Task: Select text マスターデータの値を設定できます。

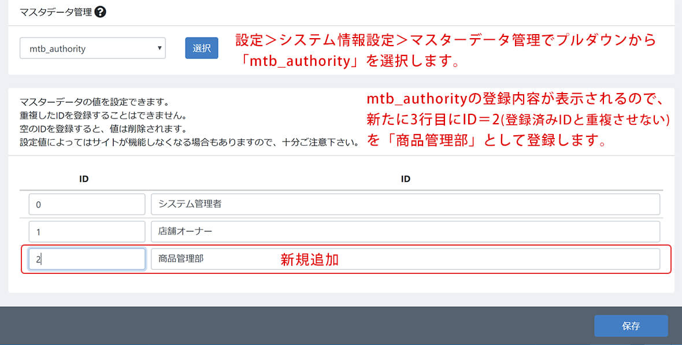Action: click(94, 102)
